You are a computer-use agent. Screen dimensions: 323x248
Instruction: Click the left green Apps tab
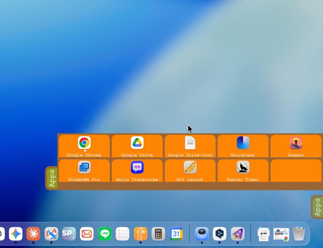click(52, 178)
